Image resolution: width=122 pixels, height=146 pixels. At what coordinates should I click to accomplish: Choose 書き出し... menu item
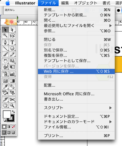pyautogui.click(x=76, y=99)
